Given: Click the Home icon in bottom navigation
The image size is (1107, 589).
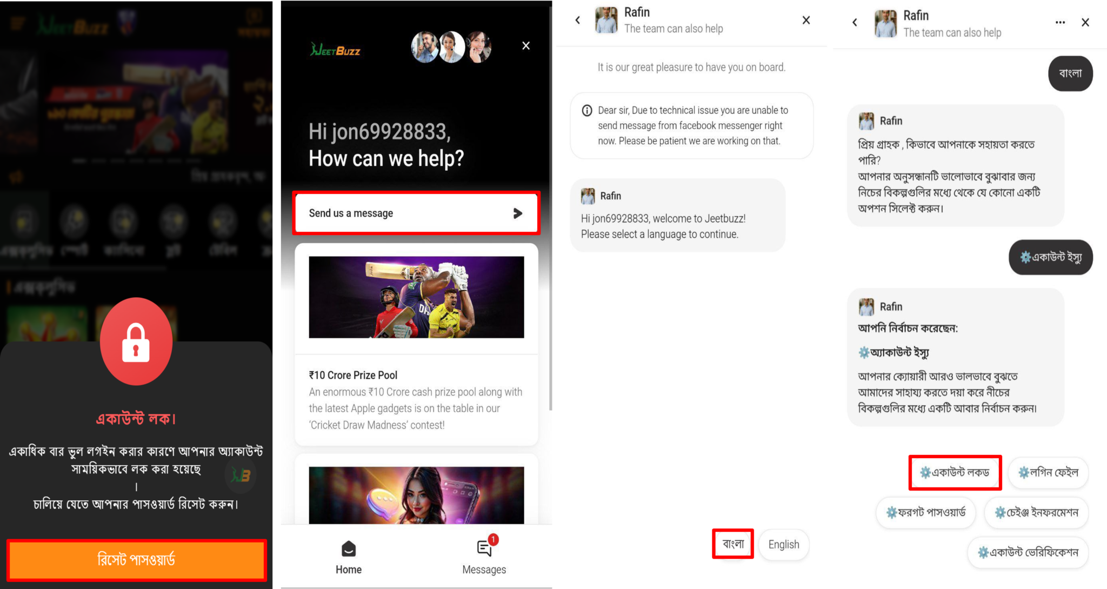Looking at the screenshot, I should pos(349,549).
